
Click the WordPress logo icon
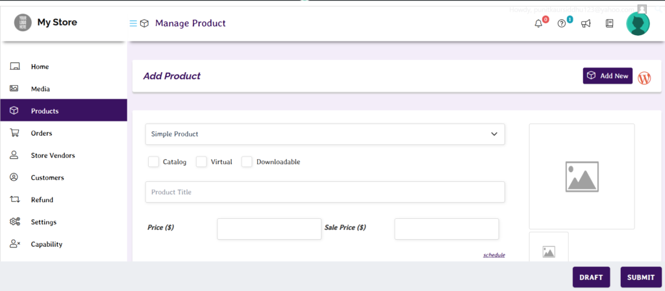644,78
